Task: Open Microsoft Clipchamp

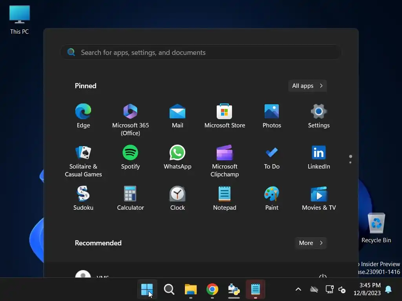Action: click(225, 161)
